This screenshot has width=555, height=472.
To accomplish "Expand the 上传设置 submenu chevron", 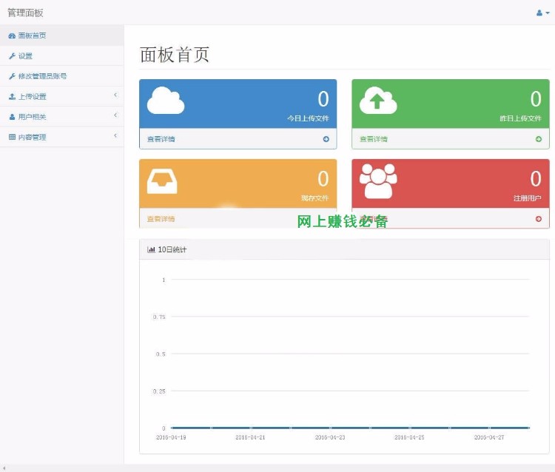I will click(115, 95).
